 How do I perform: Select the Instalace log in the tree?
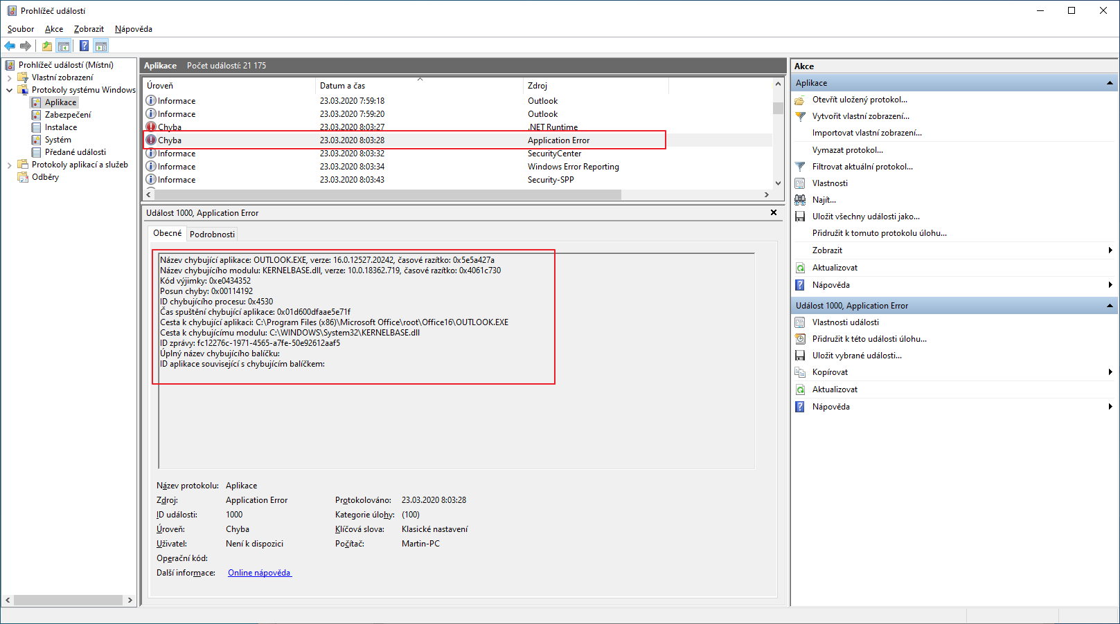click(x=61, y=127)
